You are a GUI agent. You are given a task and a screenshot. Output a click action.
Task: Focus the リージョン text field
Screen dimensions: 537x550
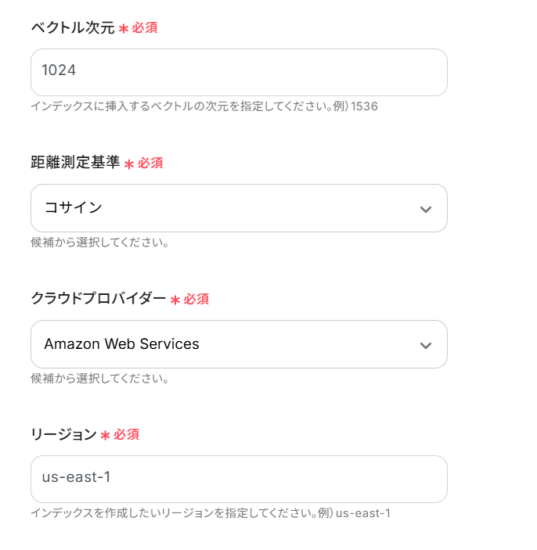pos(239,479)
